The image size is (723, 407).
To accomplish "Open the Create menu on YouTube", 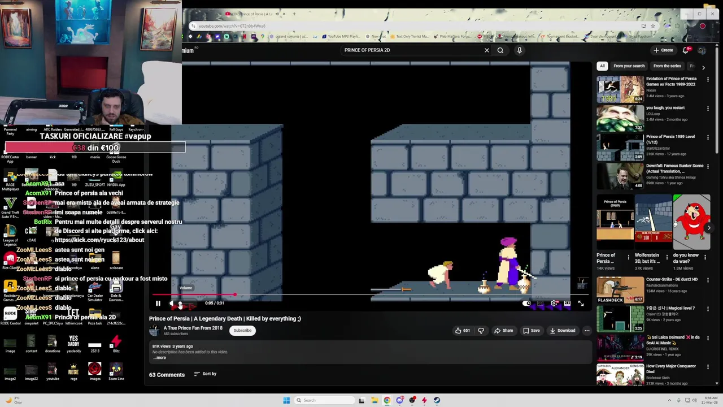I will pyautogui.click(x=664, y=50).
